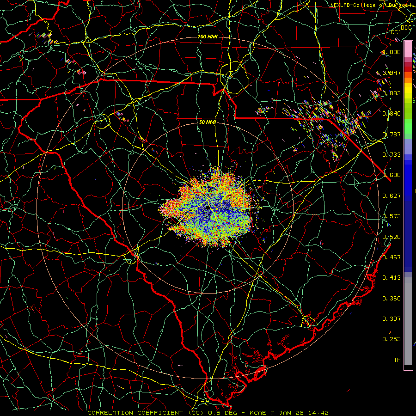The width and height of the screenshot is (416, 416).
Task: Select the 0.680 scale value
Action: tap(392, 175)
